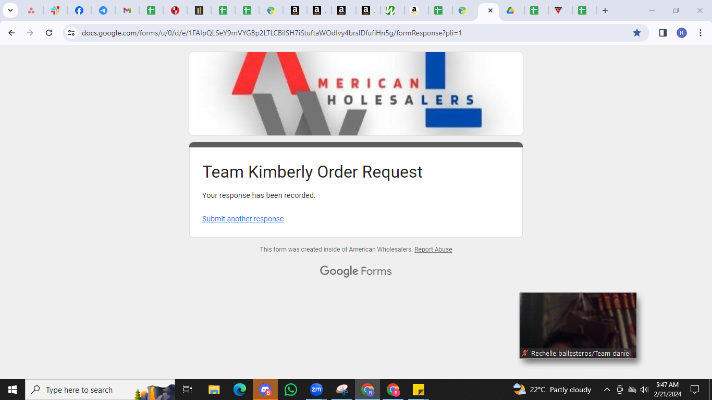Open File Explorer from the taskbar
This screenshot has height=400, width=712.
pos(214,390)
